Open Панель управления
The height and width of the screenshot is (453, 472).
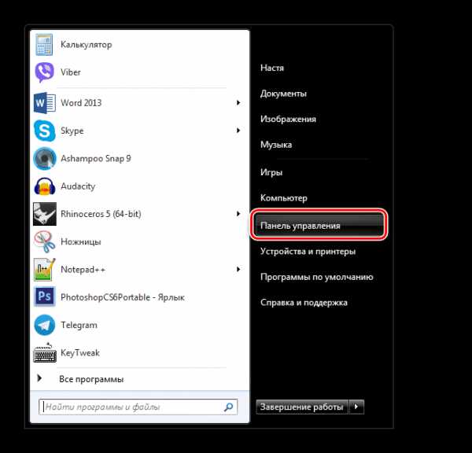[319, 225]
